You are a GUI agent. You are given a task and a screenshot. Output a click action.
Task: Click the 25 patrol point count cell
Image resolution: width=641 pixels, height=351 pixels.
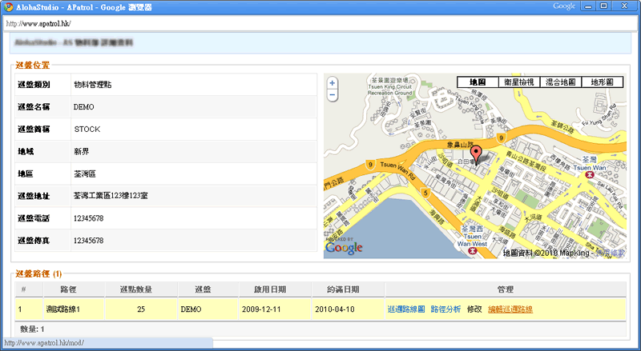[141, 309]
